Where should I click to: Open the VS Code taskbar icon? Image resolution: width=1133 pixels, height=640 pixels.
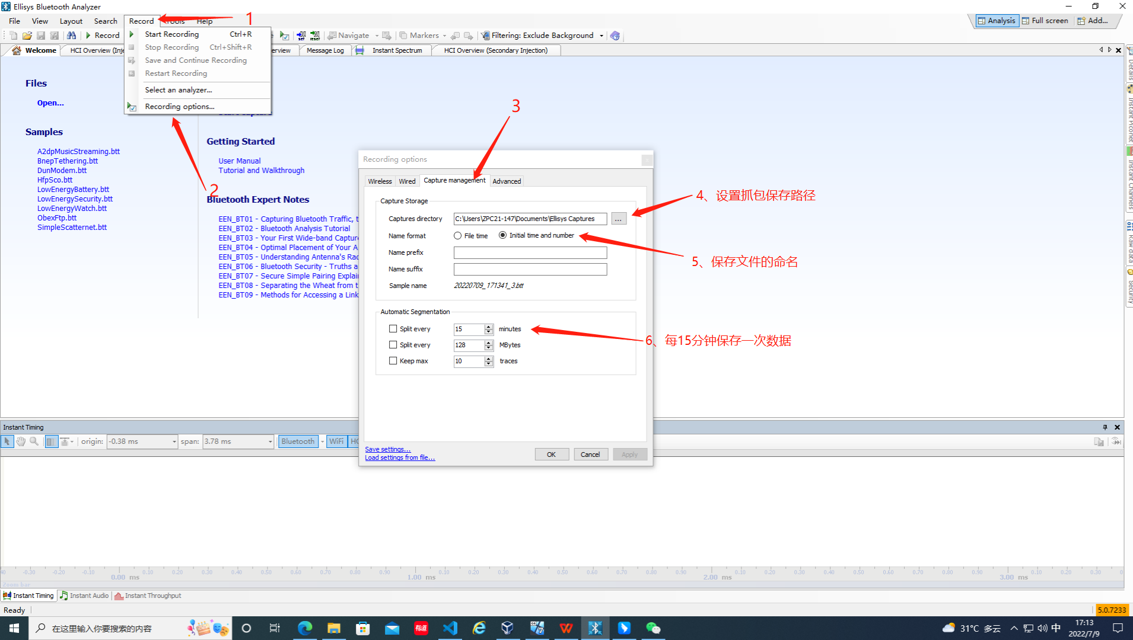[x=450, y=628]
